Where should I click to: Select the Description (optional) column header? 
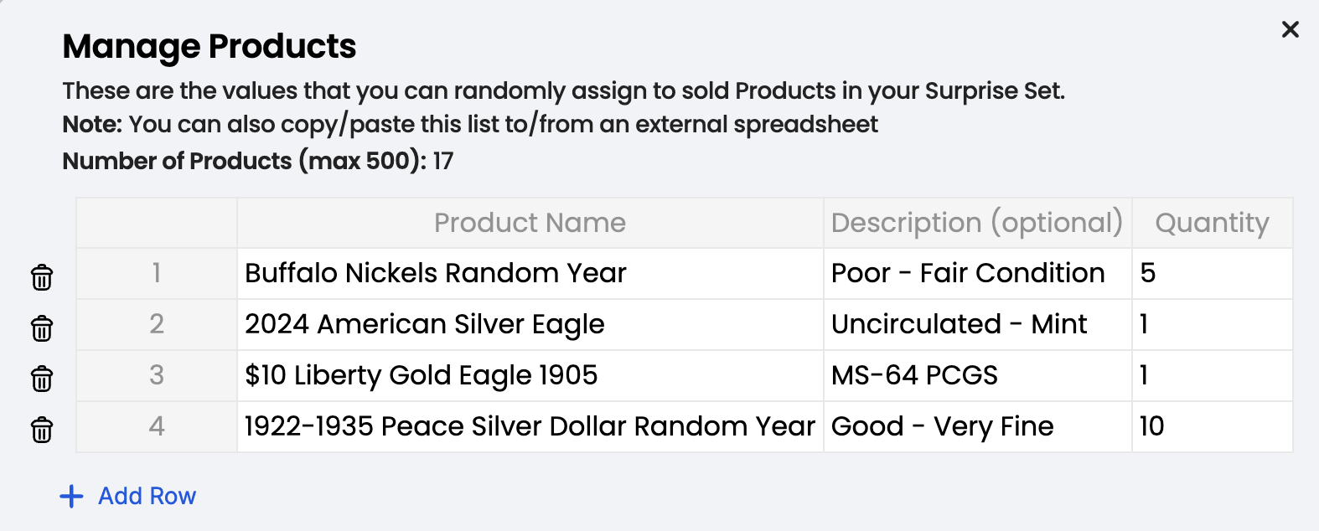pos(978,223)
